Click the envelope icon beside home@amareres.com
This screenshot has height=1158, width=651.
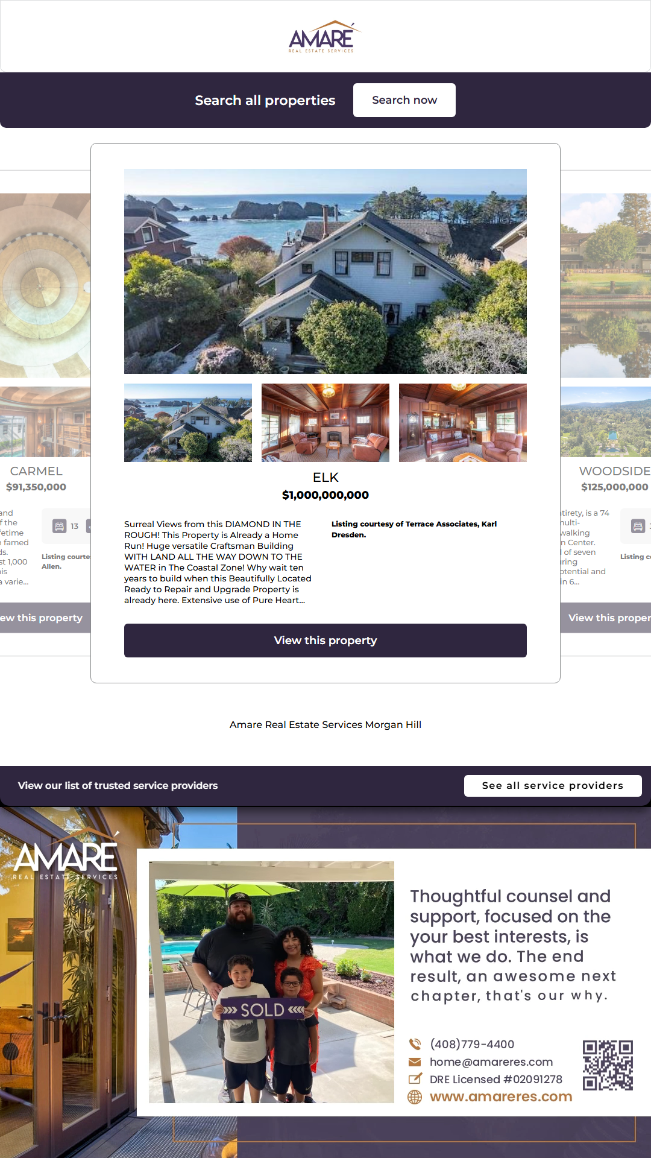tap(415, 1062)
